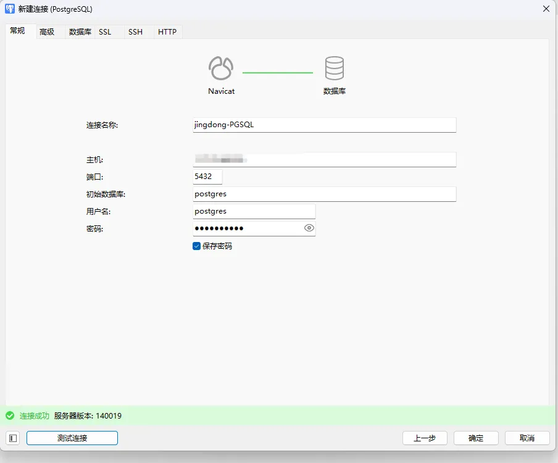The image size is (558, 463).
Task: Confirm with the 确定 button
Action: [476, 438]
